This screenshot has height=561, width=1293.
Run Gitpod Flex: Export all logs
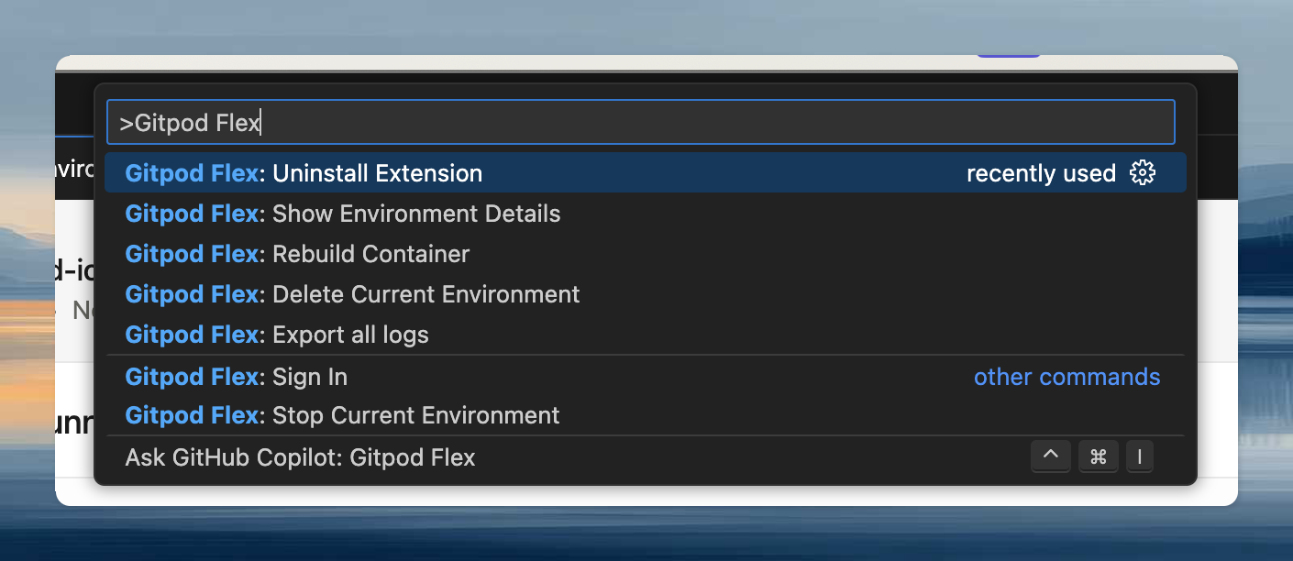coord(276,335)
